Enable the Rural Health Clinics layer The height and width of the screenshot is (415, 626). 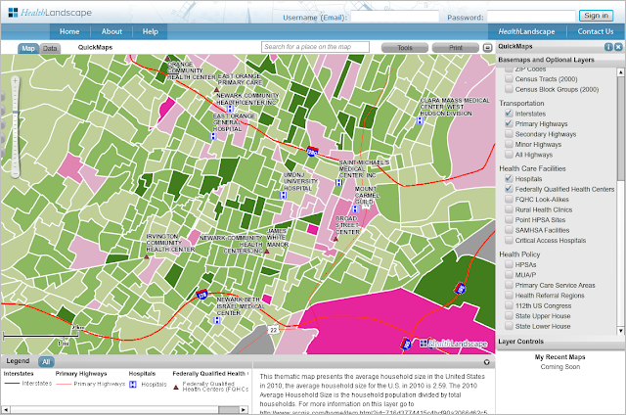(509, 209)
